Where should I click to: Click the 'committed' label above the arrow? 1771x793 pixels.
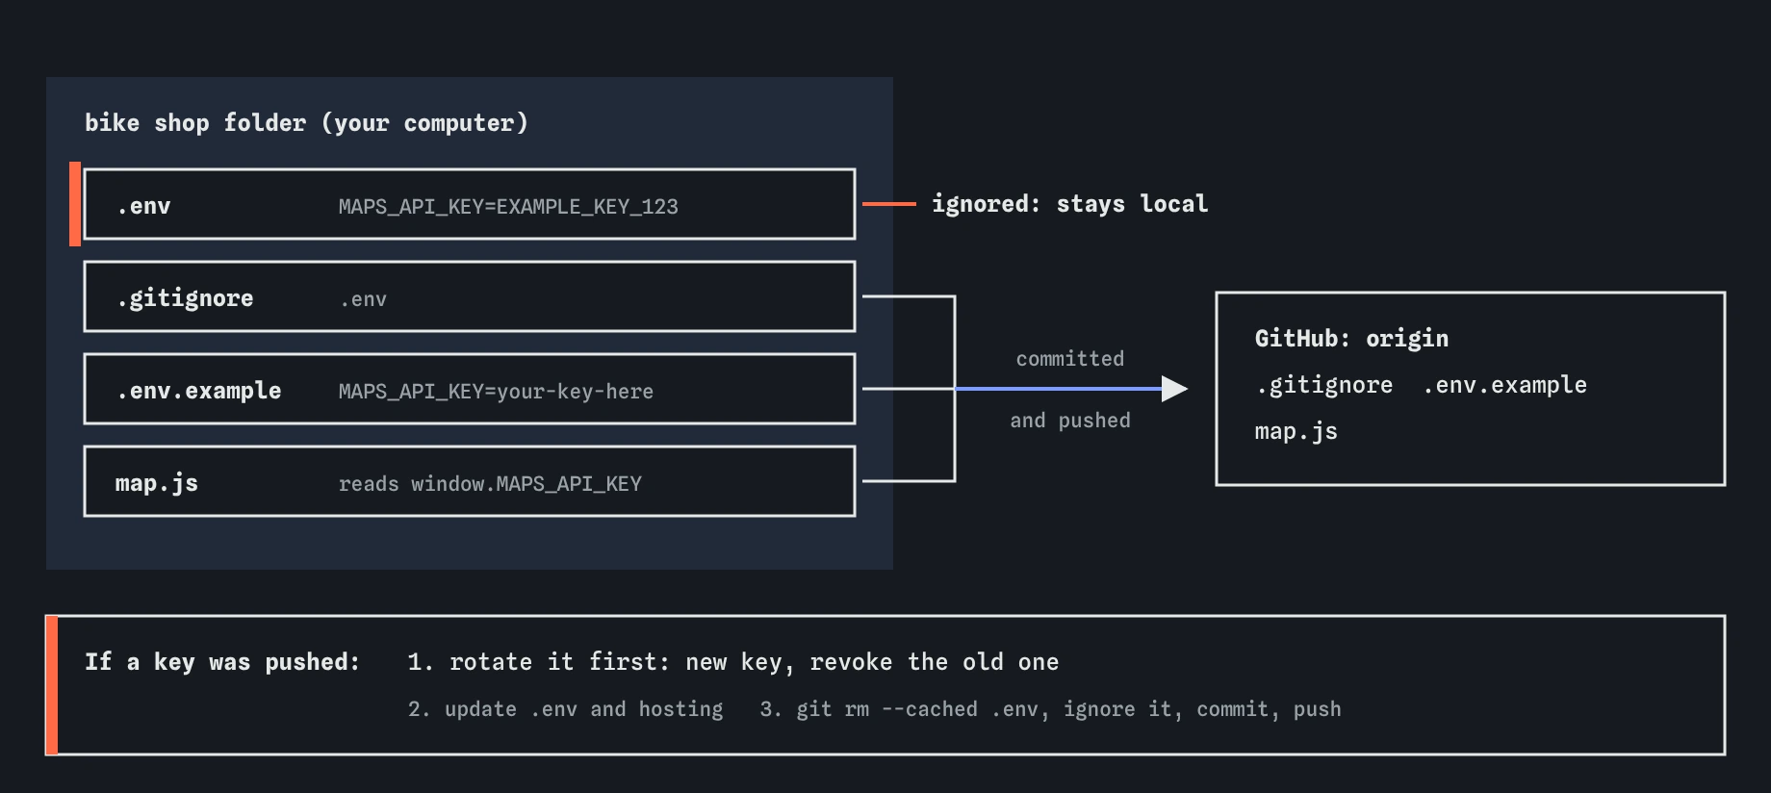(1070, 359)
